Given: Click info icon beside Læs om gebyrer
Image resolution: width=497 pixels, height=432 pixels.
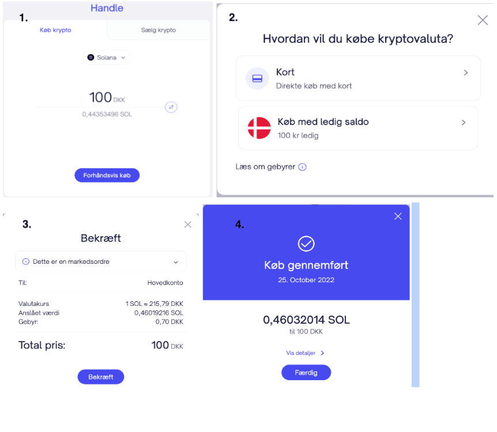Looking at the screenshot, I should point(302,167).
